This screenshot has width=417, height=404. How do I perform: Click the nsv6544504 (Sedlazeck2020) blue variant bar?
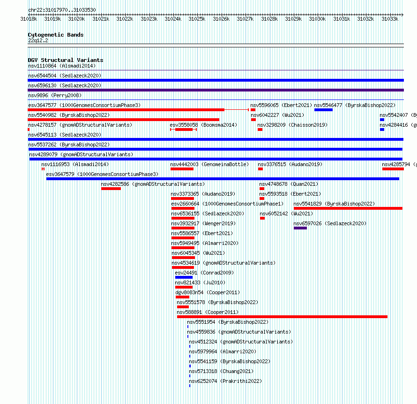pos(216,80)
